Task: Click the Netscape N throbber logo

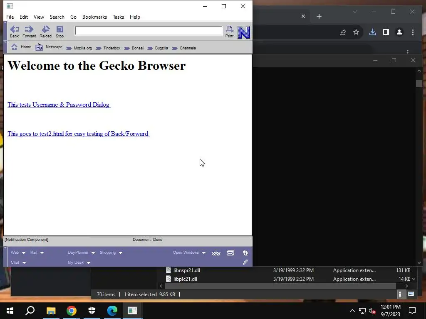Action: tap(244, 32)
